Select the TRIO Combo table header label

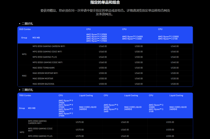click(x=25, y=96)
